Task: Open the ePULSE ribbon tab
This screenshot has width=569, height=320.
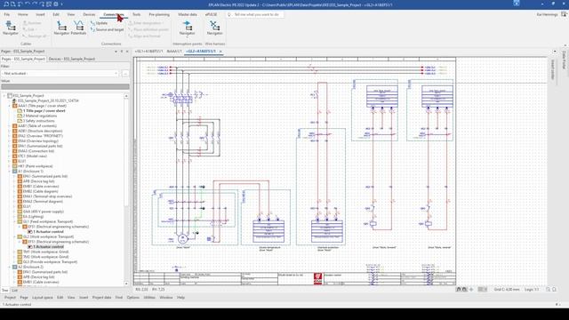Action: (x=212, y=14)
